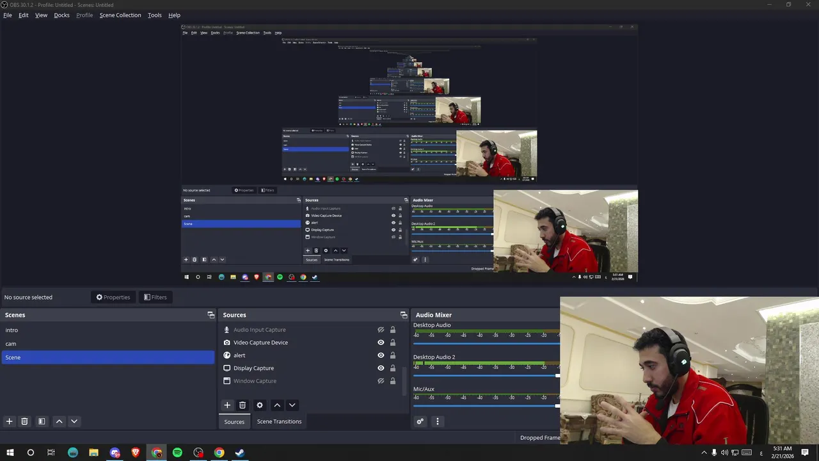Pop out the Scenes dock
The height and width of the screenshot is (461, 819).
pyautogui.click(x=211, y=315)
